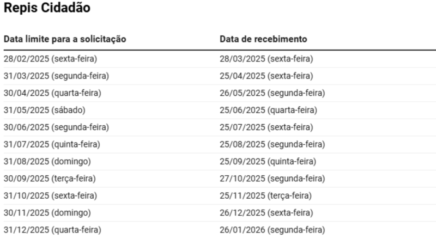Select the Data limite para a solicitação header
436x245 pixels.
click(65, 39)
